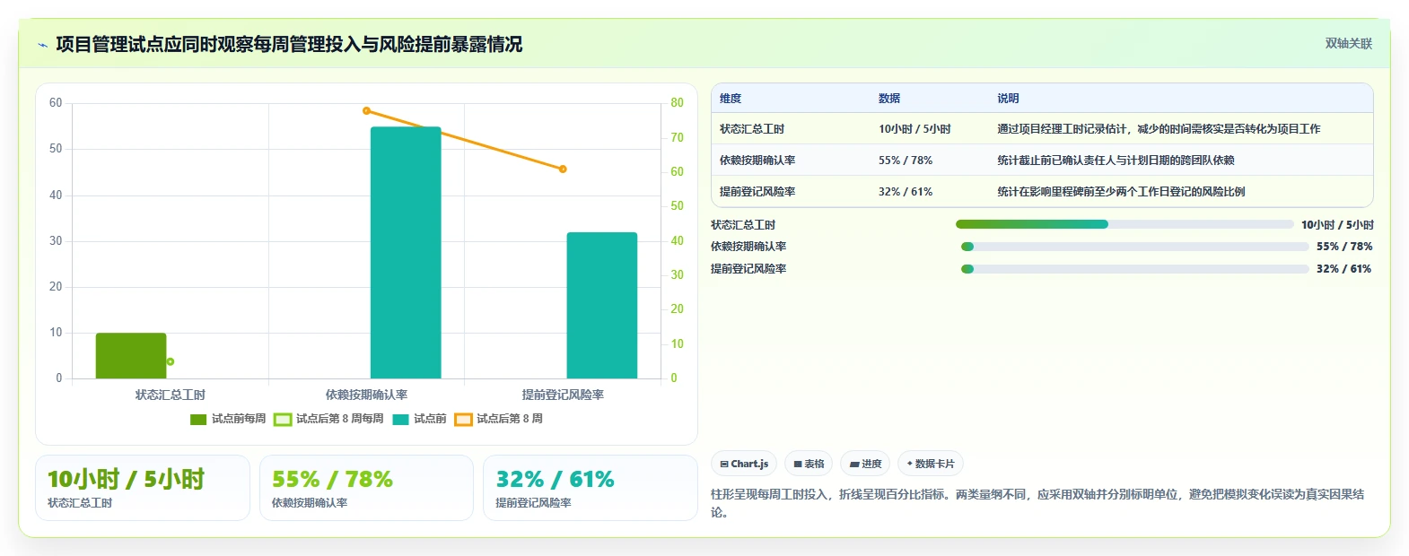The width and height of the screenshot is (1409, 556).
Task: Click the 状态汇总工时 progress bar
Action: click(1125, 224)
